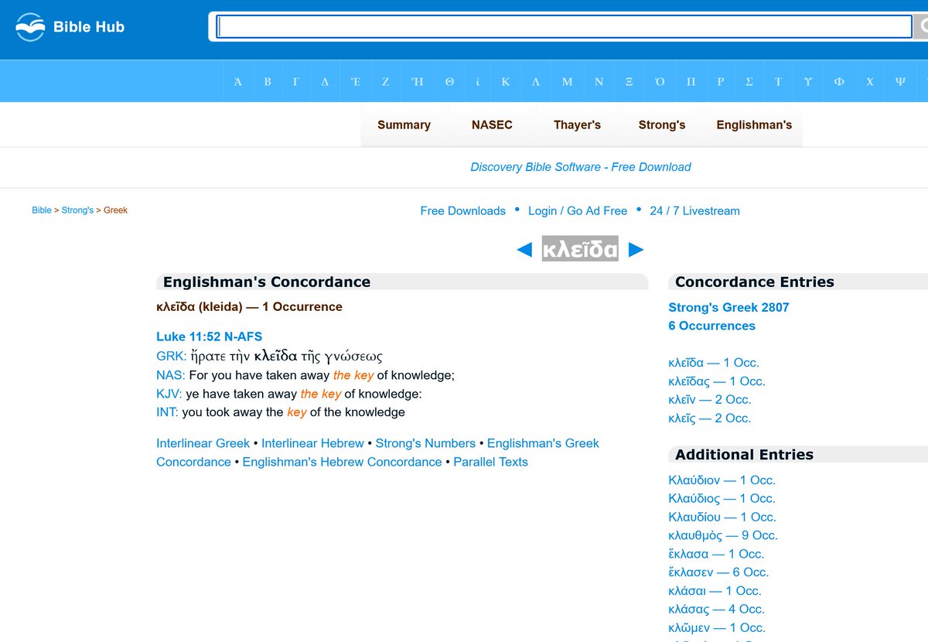The width and height of the screenshot is (928, 642).
Task: Open 6 Occurrences link
Action: click(x=711, y=326)
